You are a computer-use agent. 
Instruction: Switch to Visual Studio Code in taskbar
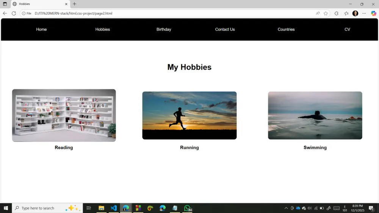coord(114,208)
